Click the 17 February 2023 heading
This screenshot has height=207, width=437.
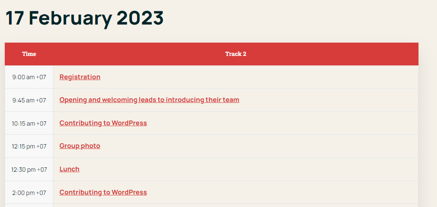(84, 18)
